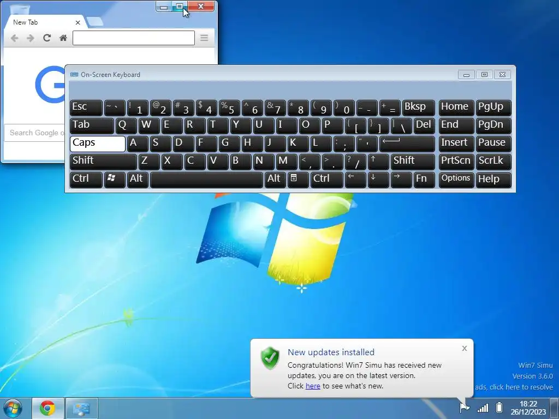The height and width of the screenshot is (419, 559).
Task: Select the New Tab browser tab
Action: pyautogui.click(x=45, y=22)
